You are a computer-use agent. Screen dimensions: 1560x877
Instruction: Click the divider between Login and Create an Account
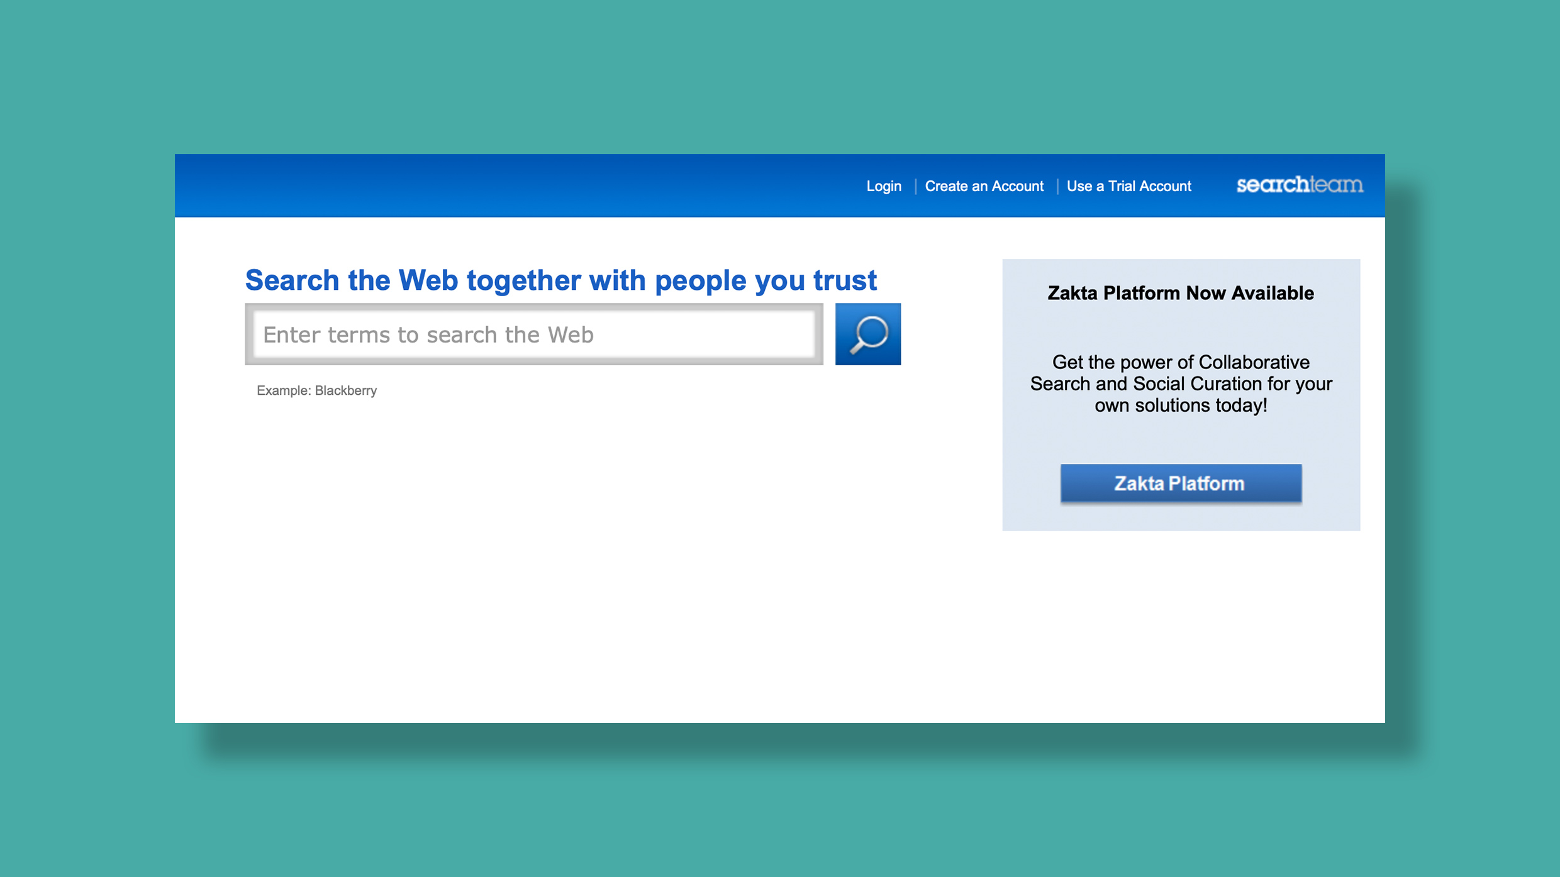tap(915, 186)
